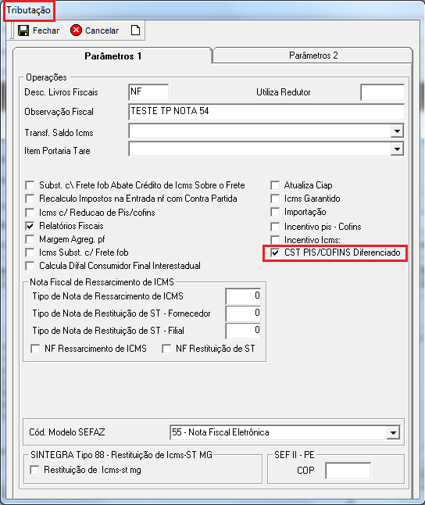Screen dimensions: 425x505
Task: Switch to the Parâmetros 2 tab
Action: (x=313, y=56)
